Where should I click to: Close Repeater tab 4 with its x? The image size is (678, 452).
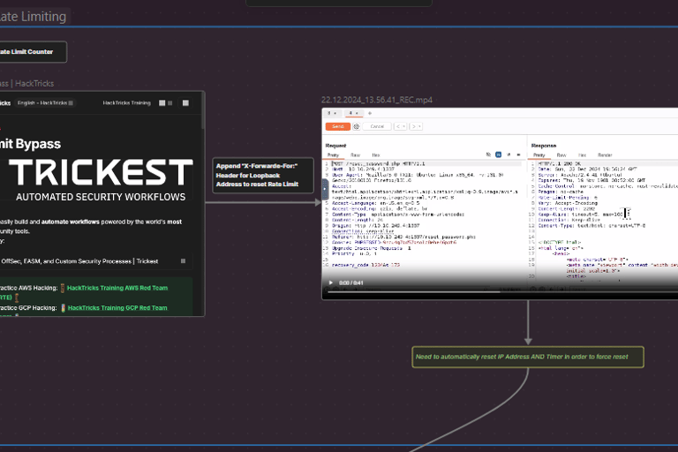click(x=357, y=113)
